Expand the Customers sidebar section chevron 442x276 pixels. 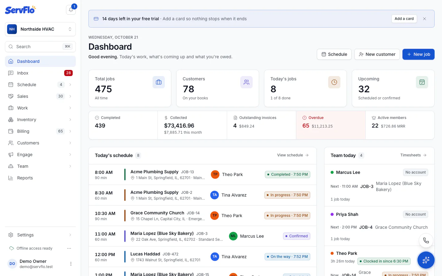70,143
